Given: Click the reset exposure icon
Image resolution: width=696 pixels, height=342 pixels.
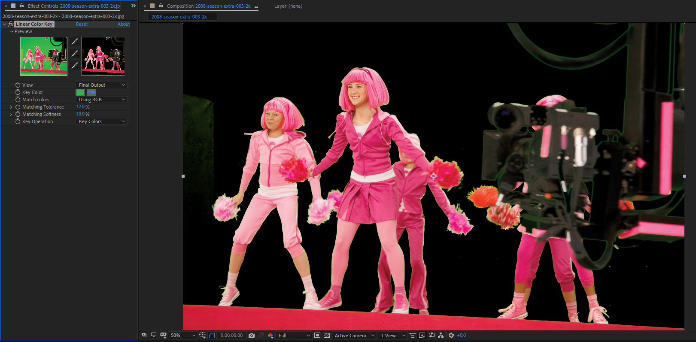Looking at the screenshot, I should click(451, 335).
